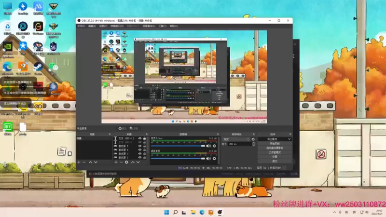Viewport: 386px width, 217px height.
Task: Move source down with the sources panel arrow
Action: pos(138,162)
